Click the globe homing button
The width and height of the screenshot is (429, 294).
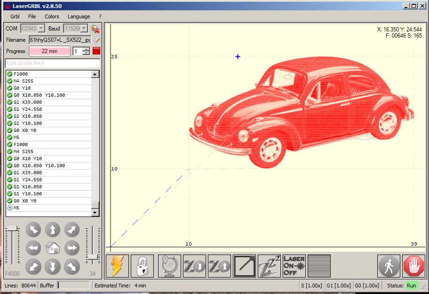tap(170, 266)
